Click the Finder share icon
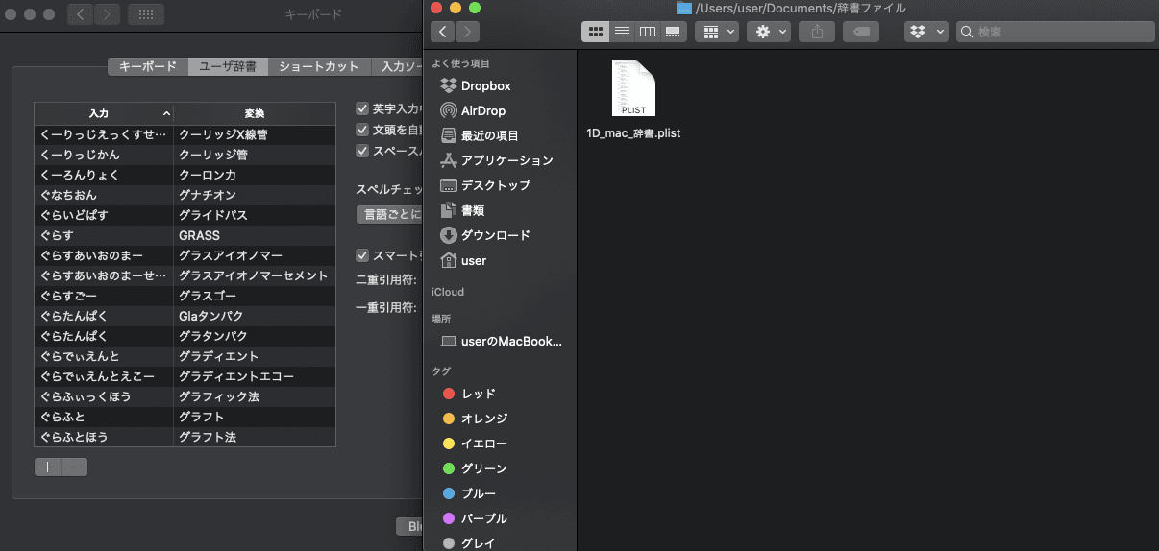This screenshot has width=1159, height=551. (x=817, y=32)
